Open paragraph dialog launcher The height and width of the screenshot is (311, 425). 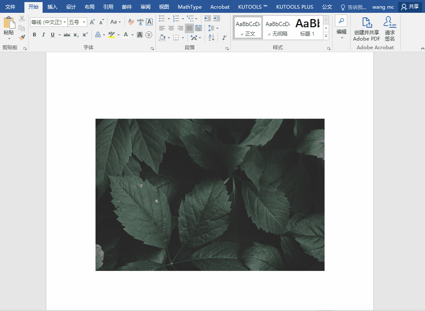tap(227, 48)
